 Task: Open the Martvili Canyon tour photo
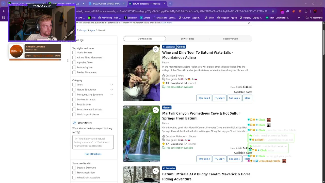(141, 134)
